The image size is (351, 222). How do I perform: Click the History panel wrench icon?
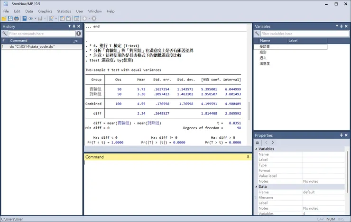click(4, 34)
